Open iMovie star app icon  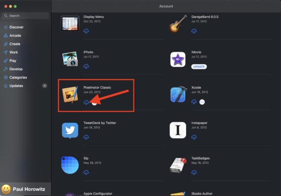(x=178, y=59)
